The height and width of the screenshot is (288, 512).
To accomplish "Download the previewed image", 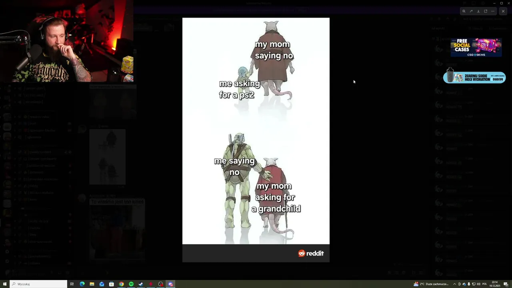I will [x=478, y=11].
